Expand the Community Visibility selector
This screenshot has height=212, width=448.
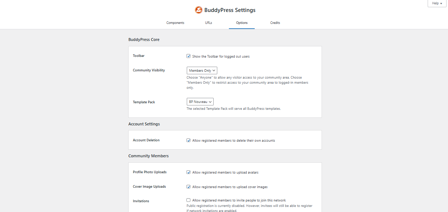coord(202,70)
